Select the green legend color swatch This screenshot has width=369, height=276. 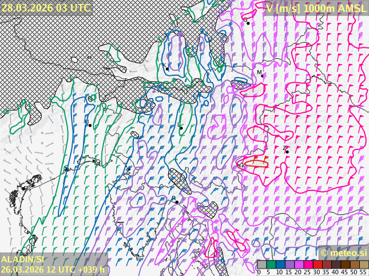[271, 265]
